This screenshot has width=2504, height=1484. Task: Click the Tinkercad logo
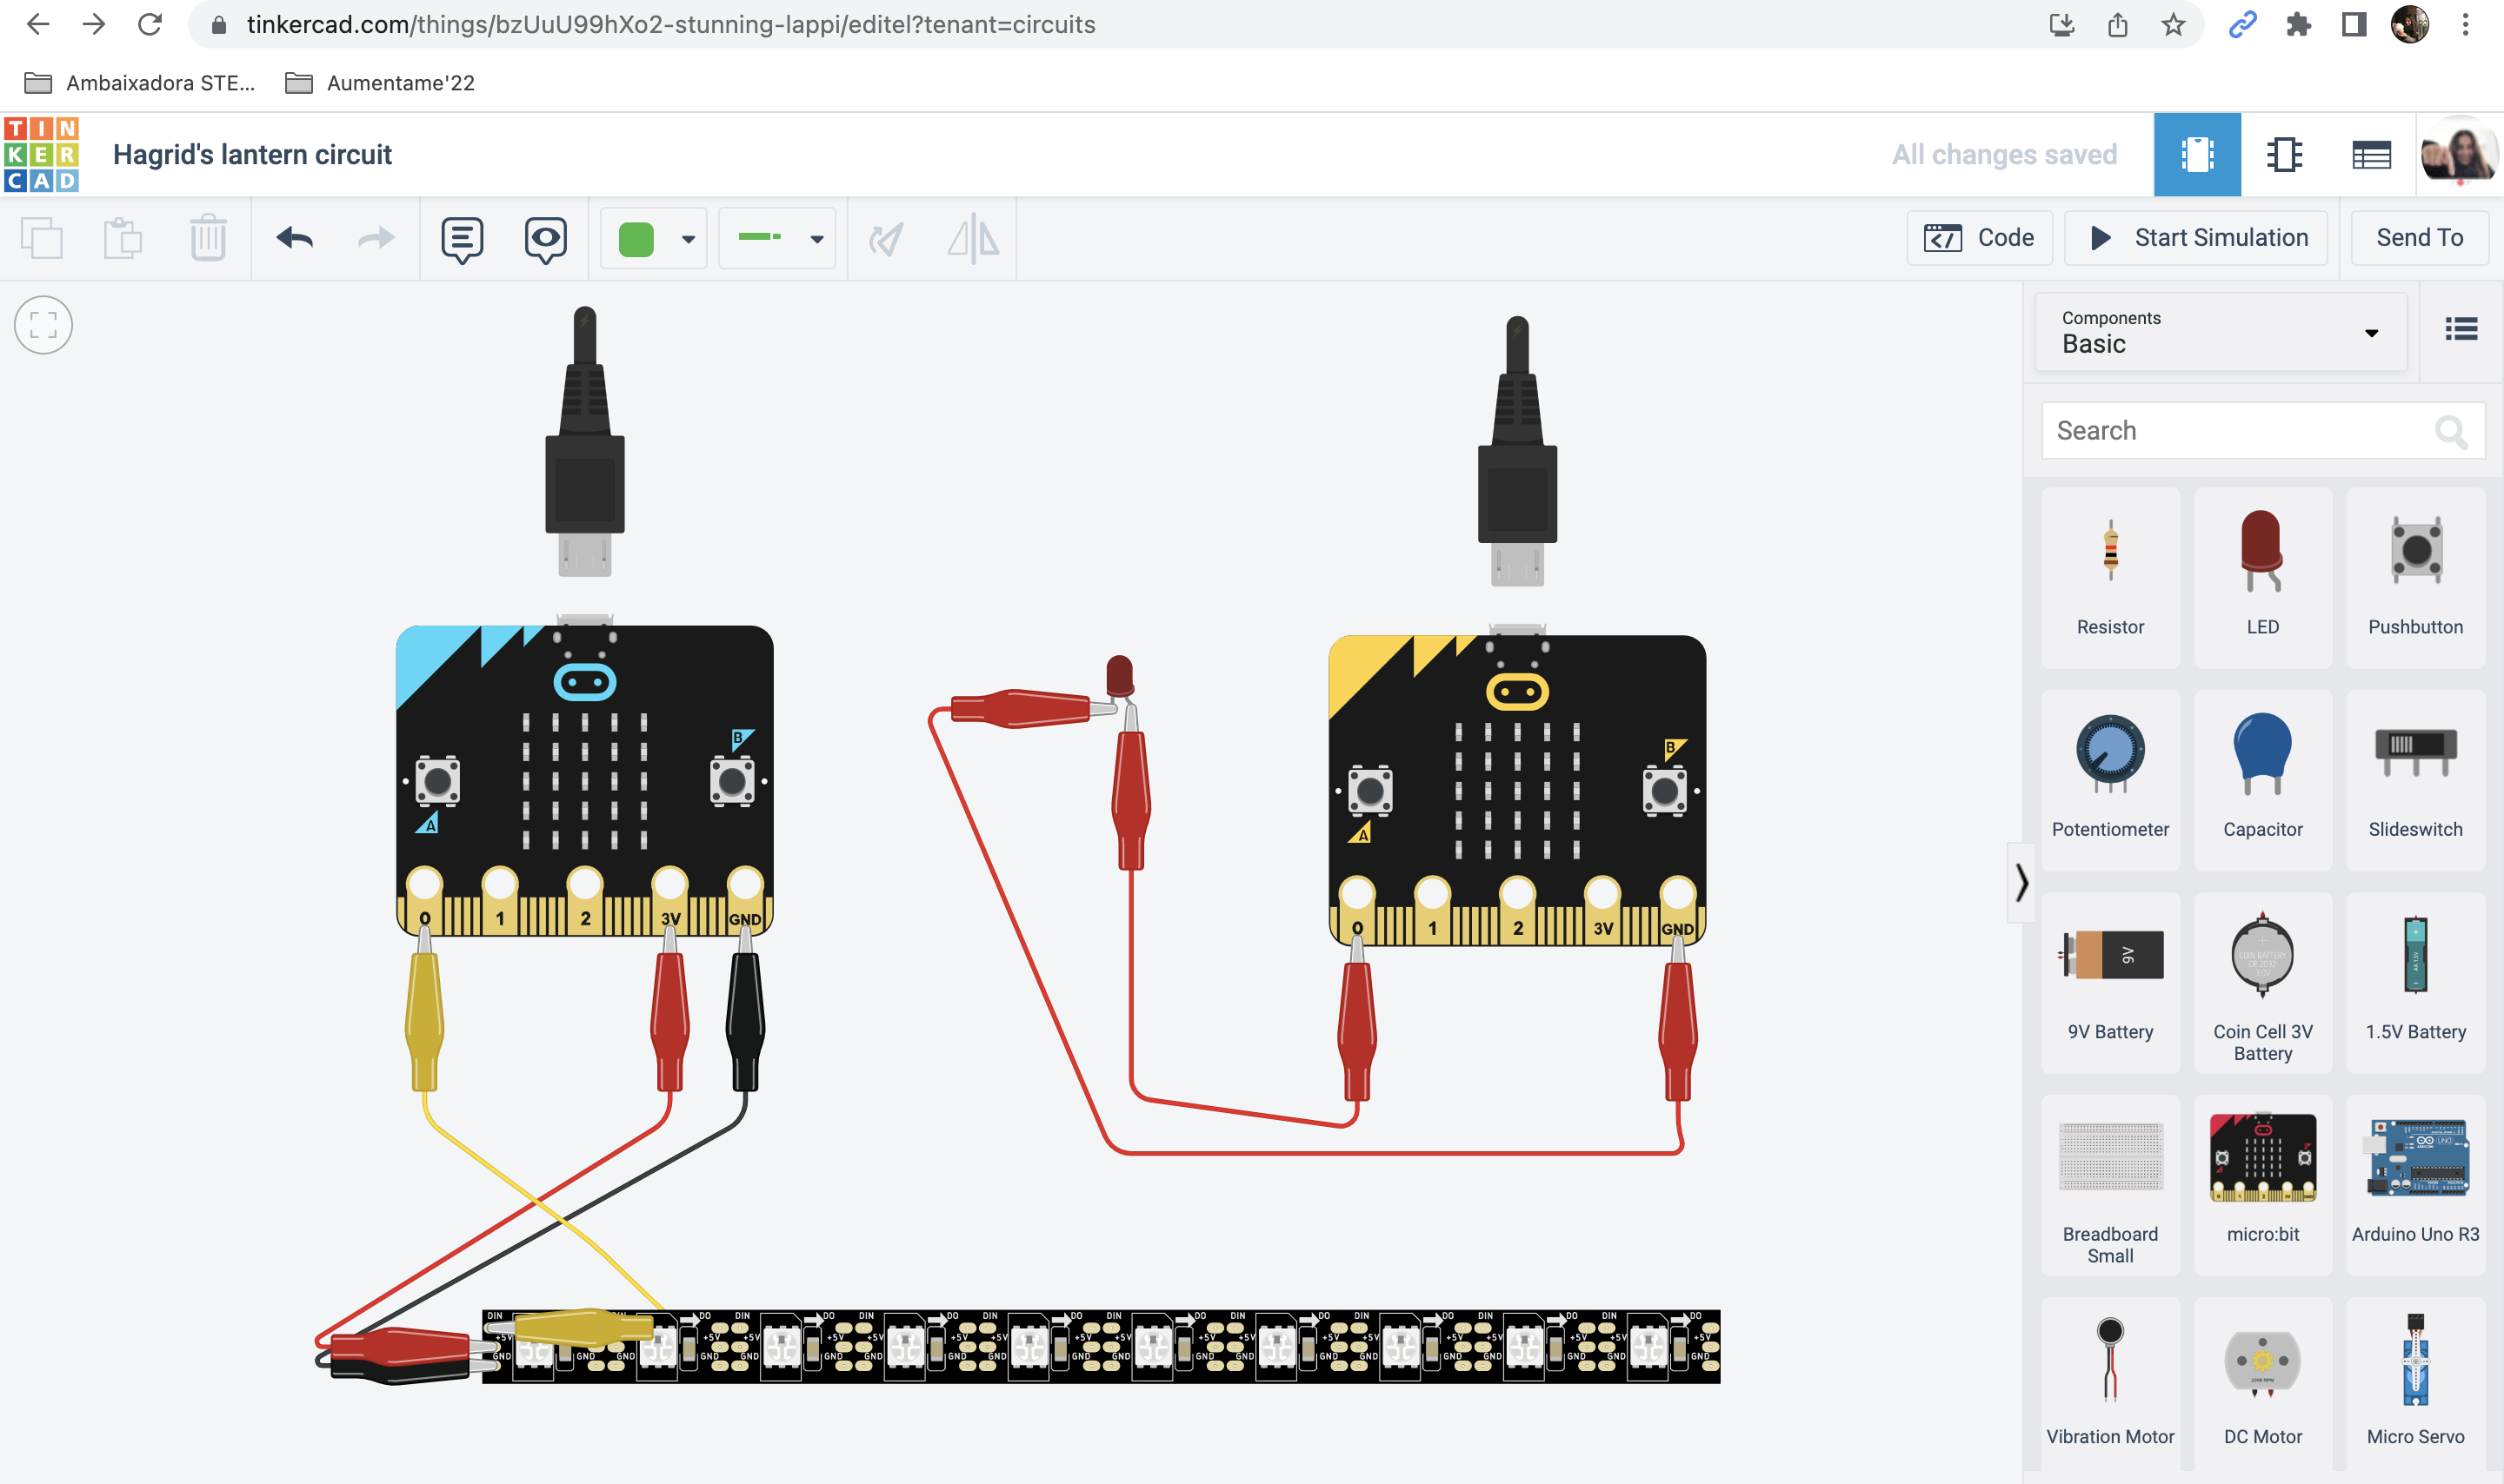coord(41,155)
